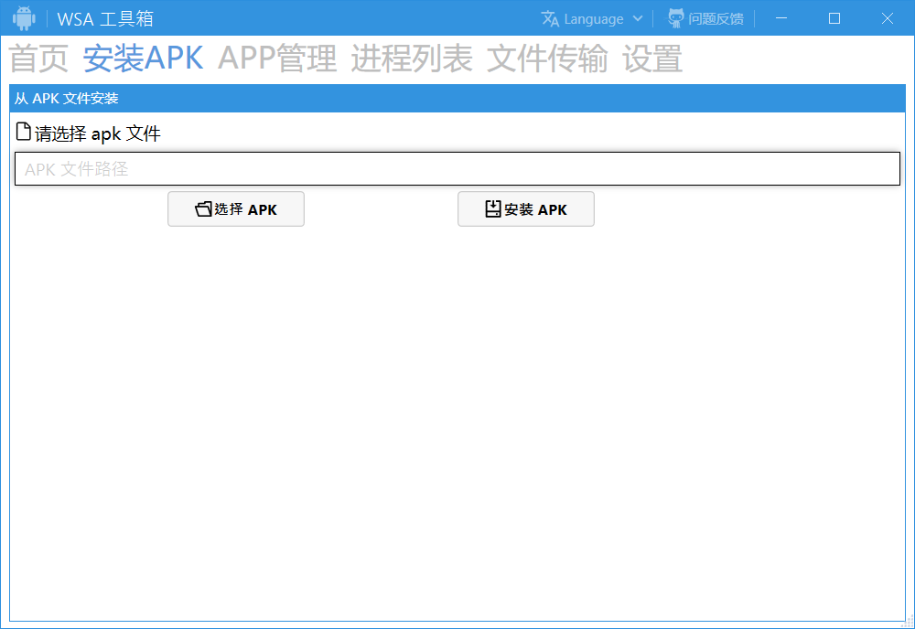This screenshot has width=915, height=629.
Task: Open the Language dropdown menu
Action: click(592, 18)
